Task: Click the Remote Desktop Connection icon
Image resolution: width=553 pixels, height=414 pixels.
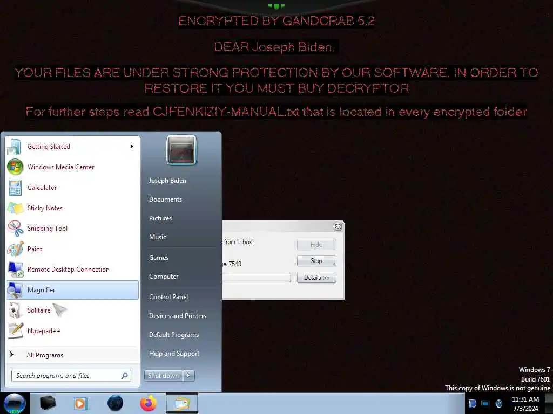Action: point(16,270)
